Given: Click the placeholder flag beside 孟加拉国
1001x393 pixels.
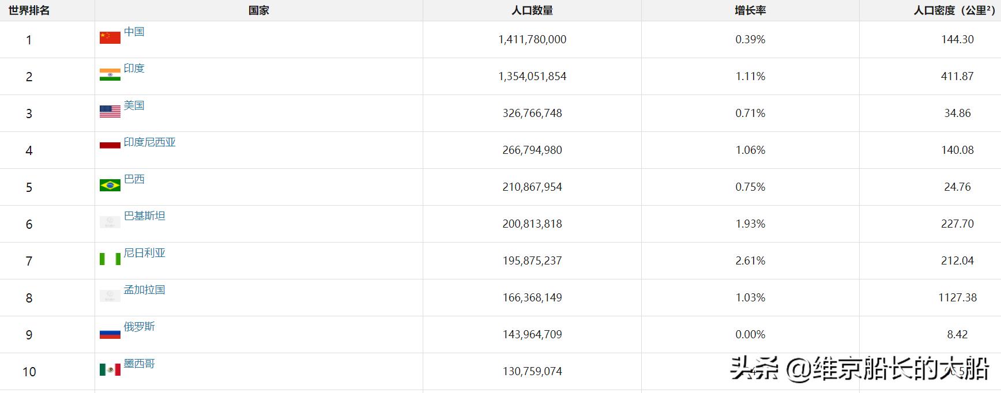Looking at the screenshot, I should [x=110, y=296].
